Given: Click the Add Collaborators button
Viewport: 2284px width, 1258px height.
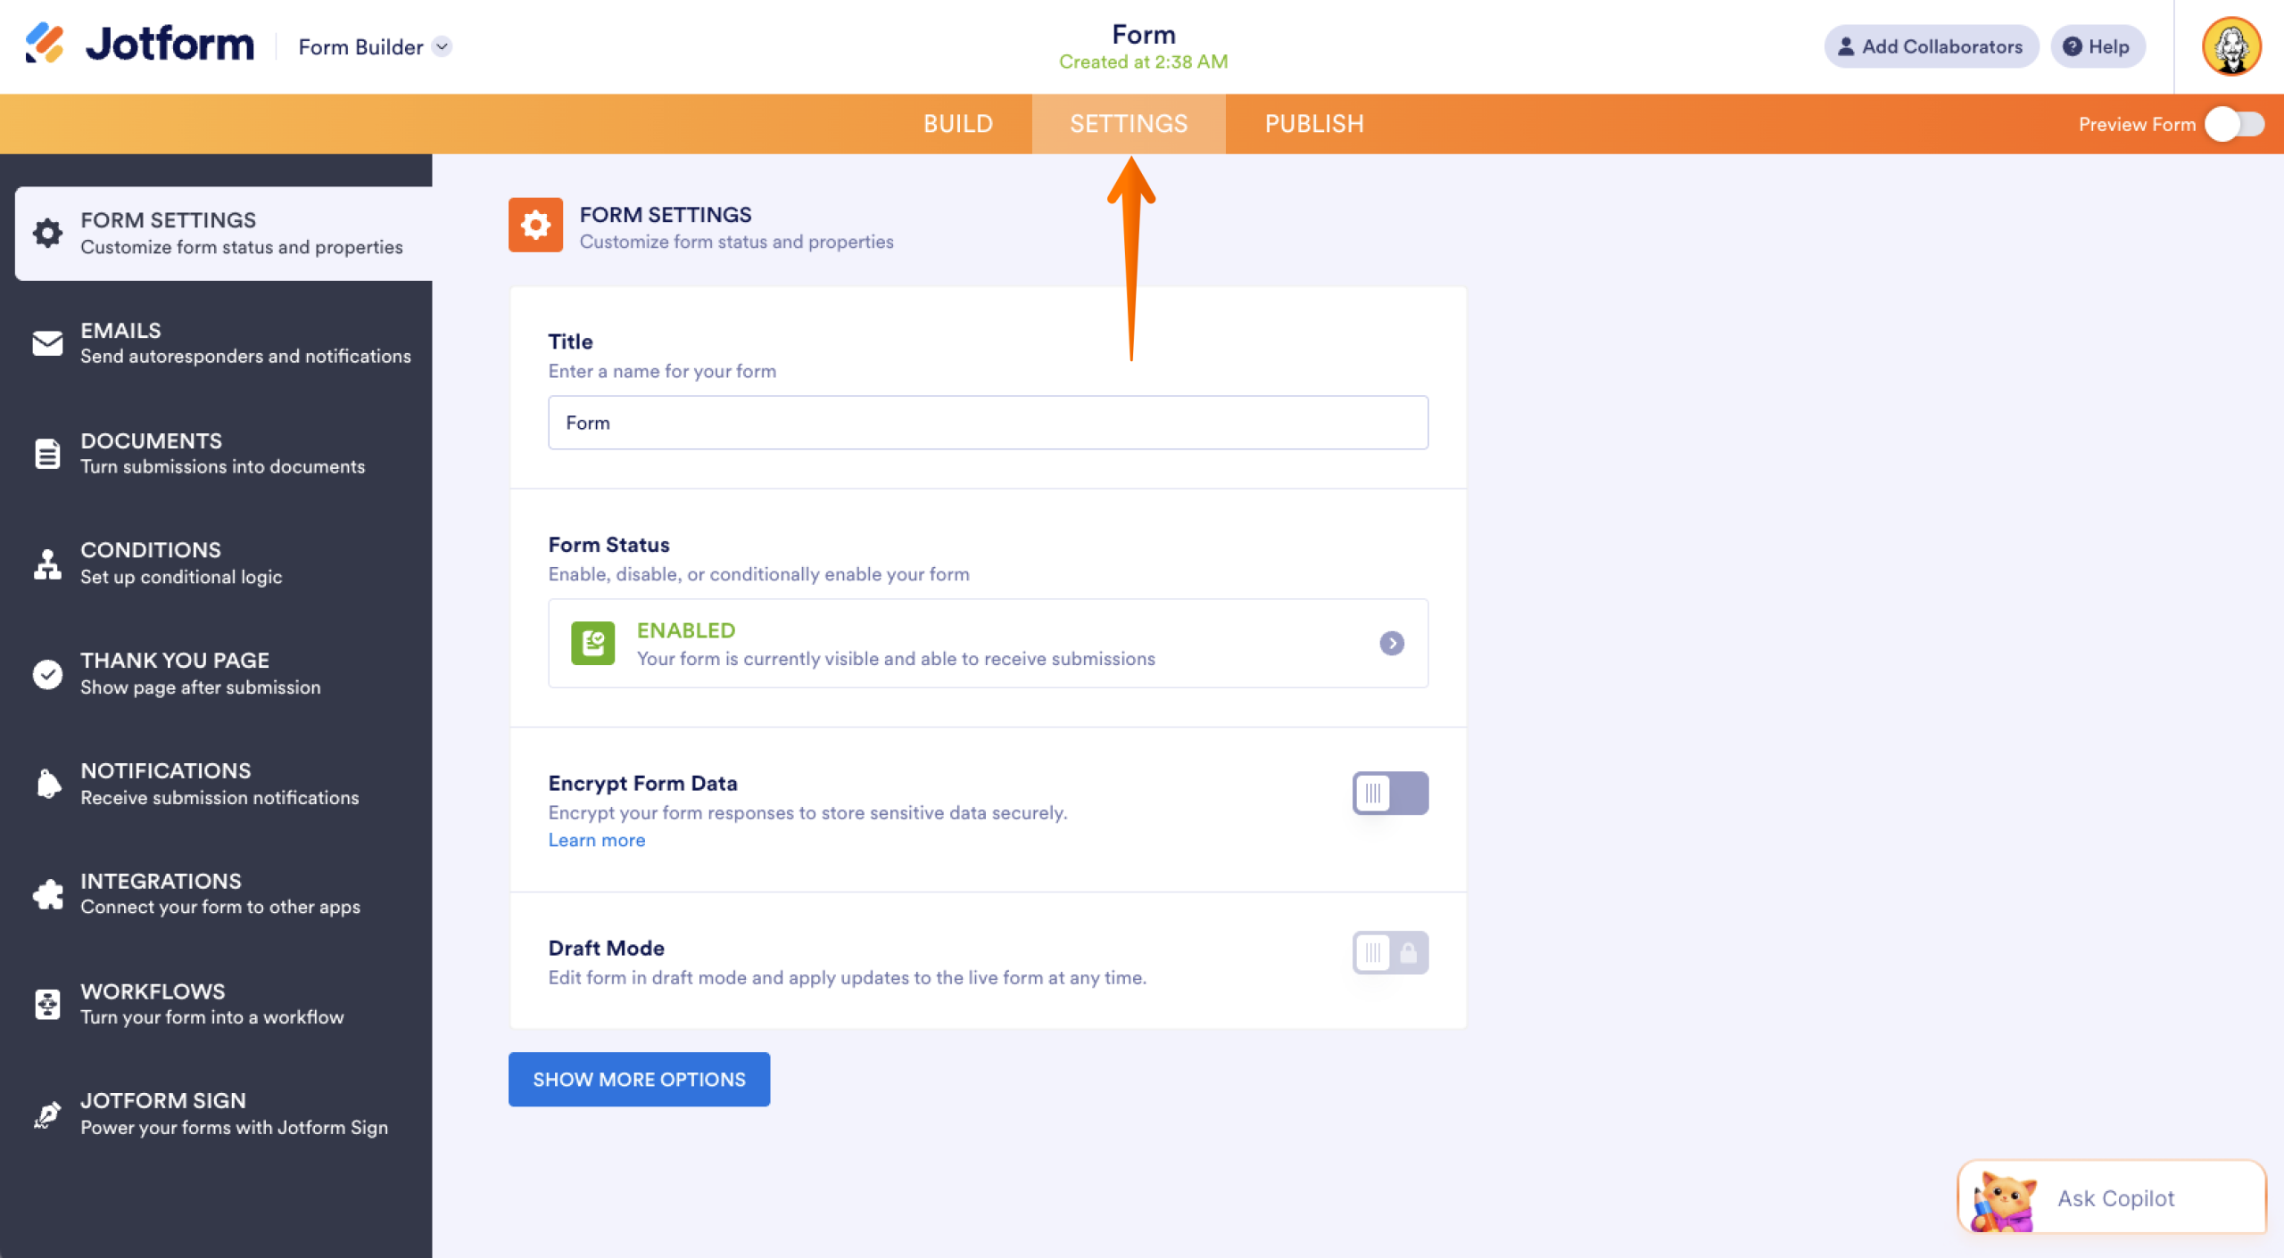Looking at the screenshot, I should click(x=1931, y=46).
